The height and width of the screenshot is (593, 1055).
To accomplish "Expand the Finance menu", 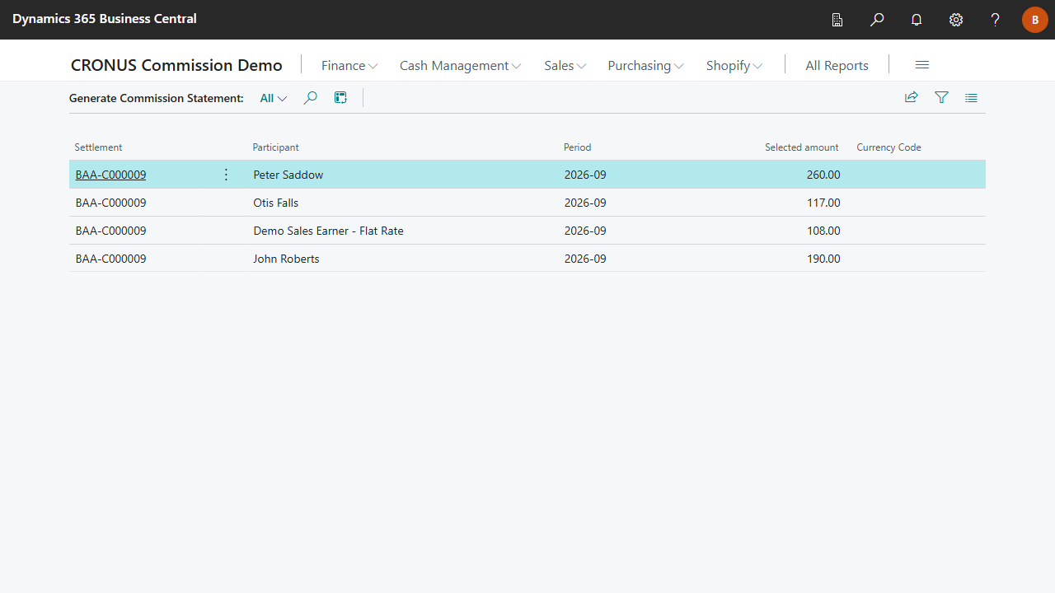I will tap(349, 66).
